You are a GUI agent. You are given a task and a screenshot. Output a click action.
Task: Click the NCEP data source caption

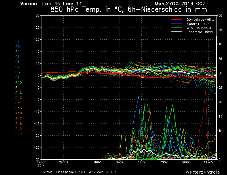click(x=79, y=172)
